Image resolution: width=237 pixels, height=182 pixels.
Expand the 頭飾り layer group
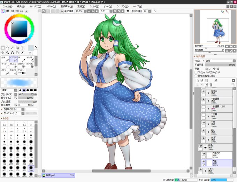coord(208,93)
